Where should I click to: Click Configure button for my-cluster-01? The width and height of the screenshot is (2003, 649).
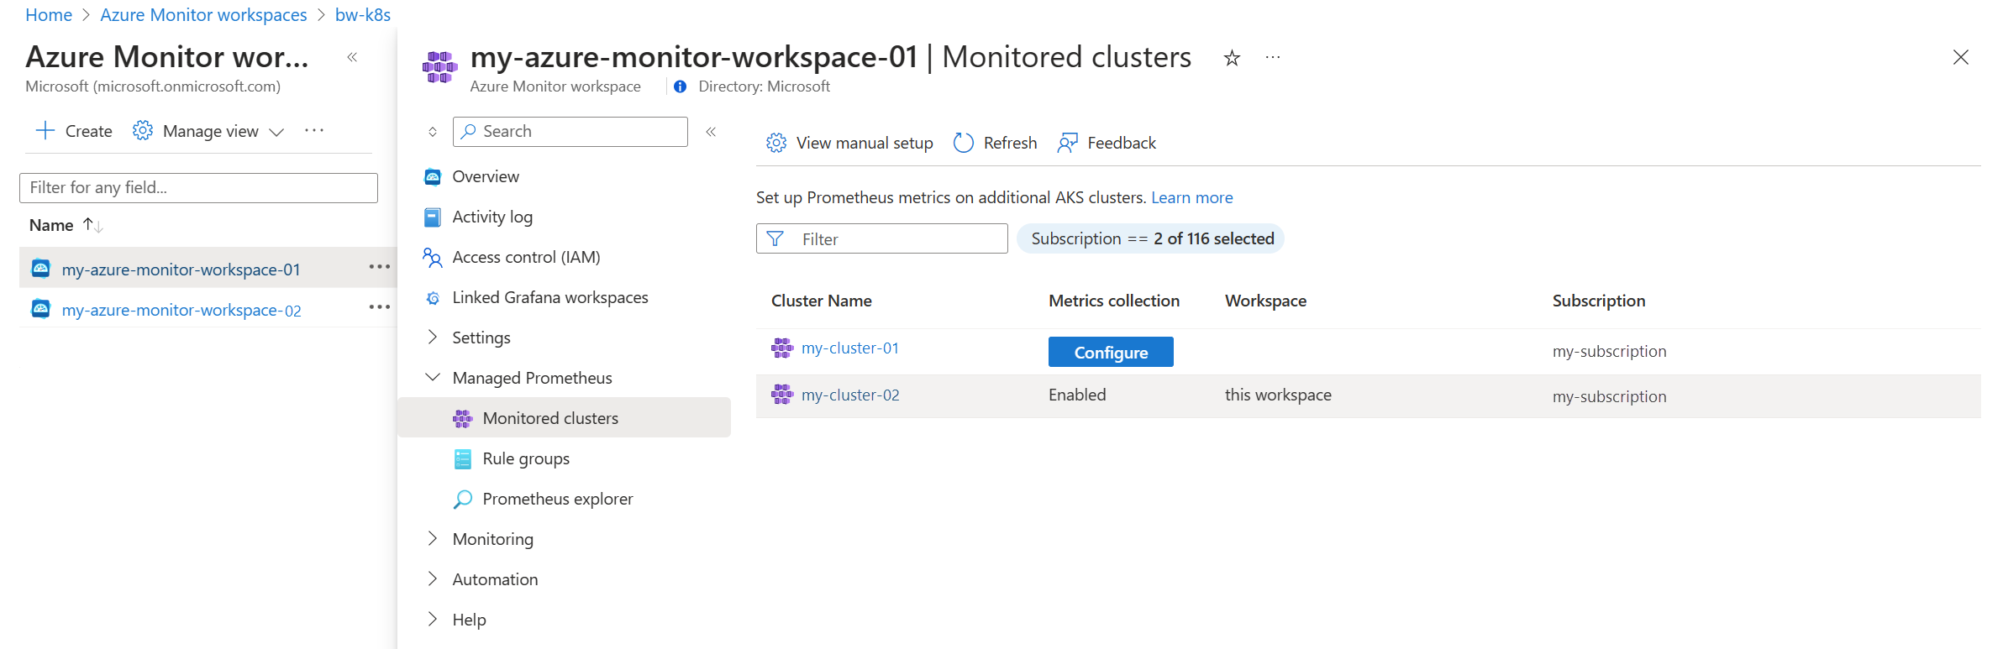pos(1110,352)
